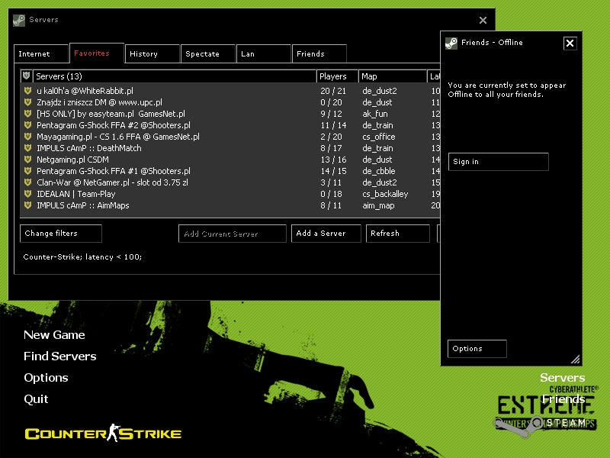The height and width of the screenshot is (458, 610).
Task: Open Options from the main menu
Action: tap(46, 377)
